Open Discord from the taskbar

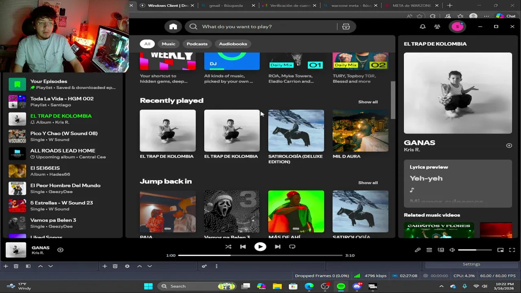pyautogui.click(x=357, y=286)
